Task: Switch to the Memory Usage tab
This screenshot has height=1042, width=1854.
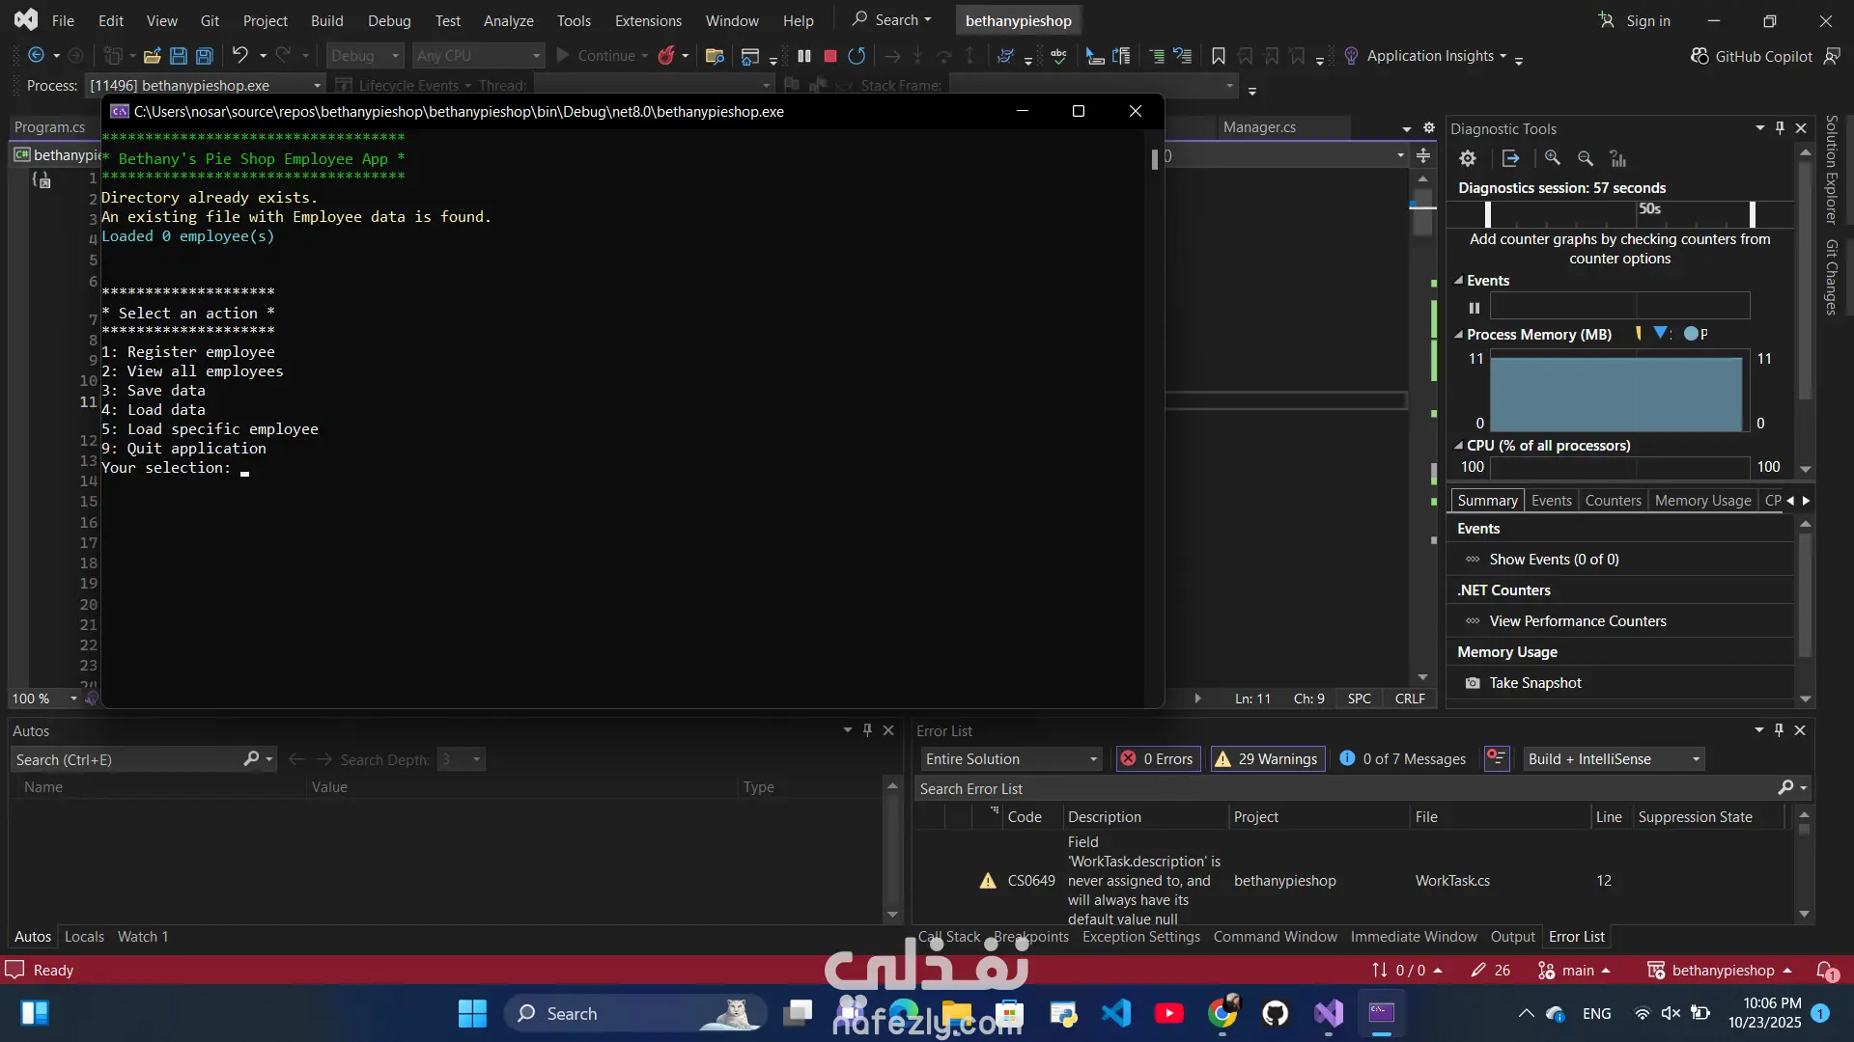Action: [1702, 500]
